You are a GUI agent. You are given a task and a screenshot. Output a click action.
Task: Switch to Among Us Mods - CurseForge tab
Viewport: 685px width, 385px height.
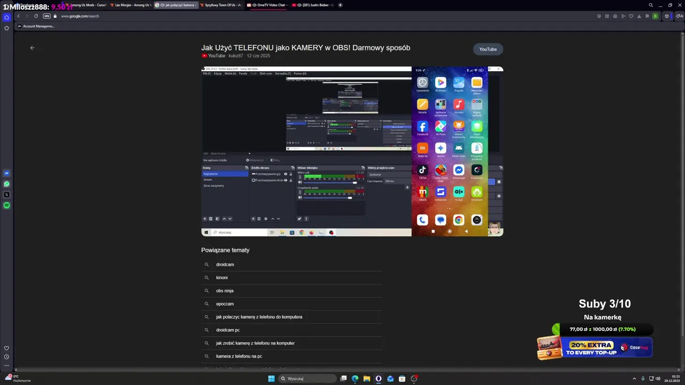(x=86, y=5)
